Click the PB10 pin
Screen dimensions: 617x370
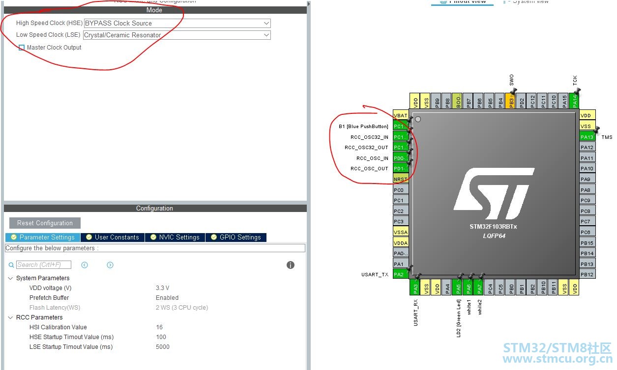(x=543, y=287)
